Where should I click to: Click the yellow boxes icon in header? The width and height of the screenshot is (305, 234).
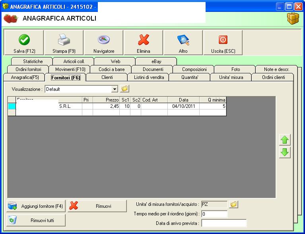click(x=293, y=18)
